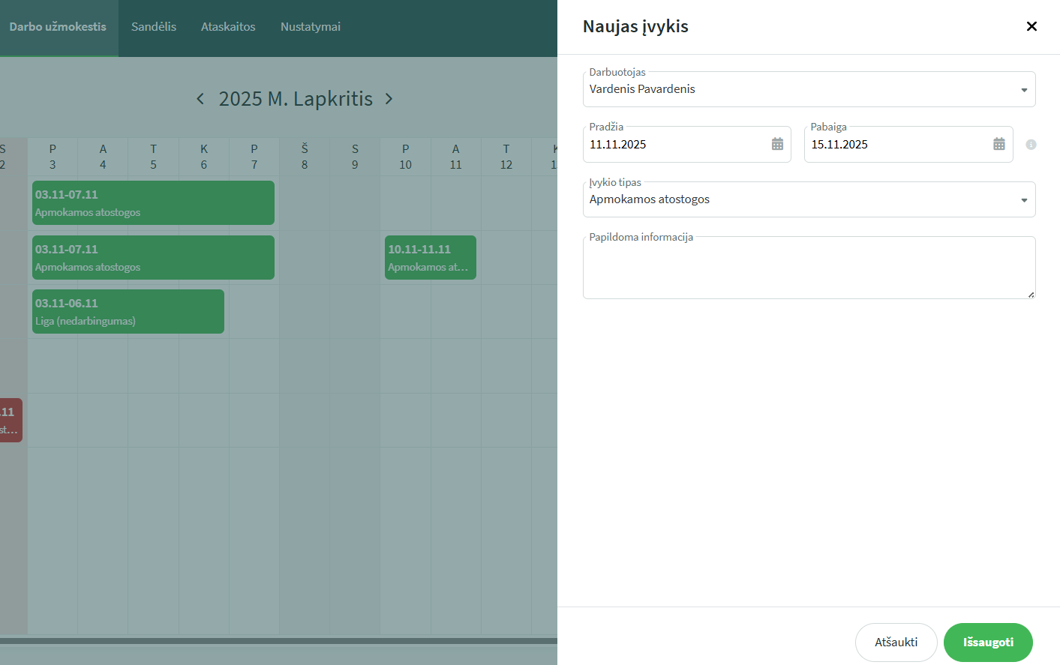Go to Nustatymai tab
This screenshot has width=1060, height=665.
coord(311,27)
